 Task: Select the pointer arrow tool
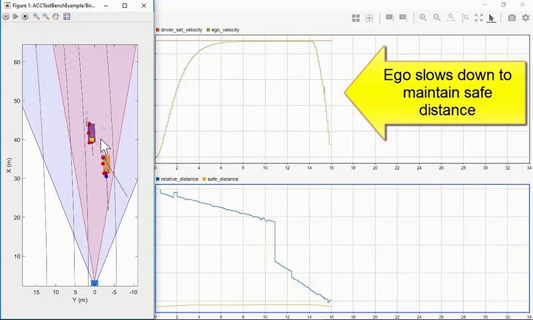pos(492,18)
